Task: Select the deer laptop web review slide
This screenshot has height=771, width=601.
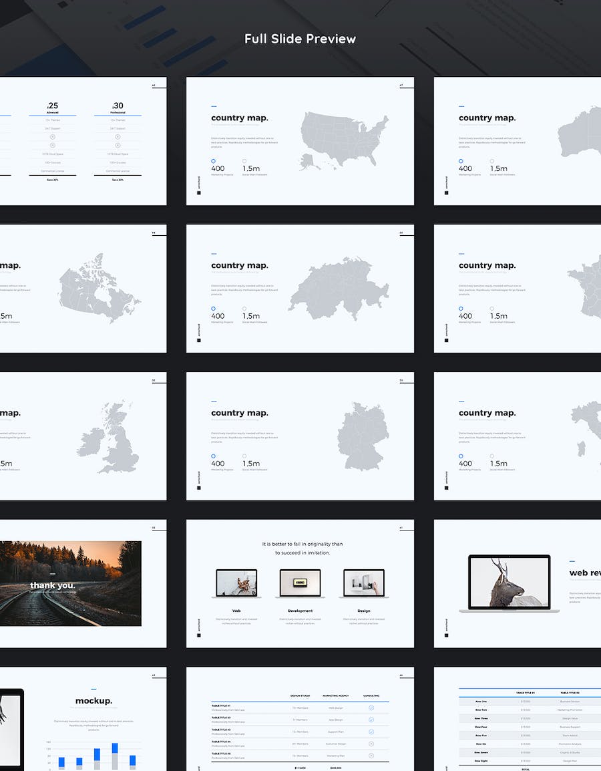Action: pyautogui.click(x=518, y=584)
